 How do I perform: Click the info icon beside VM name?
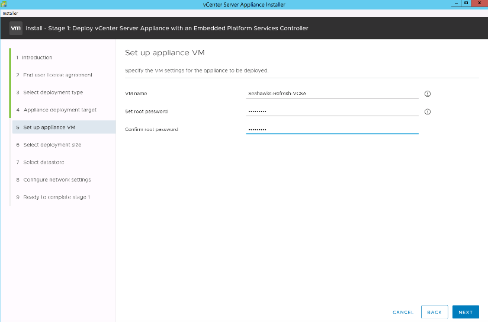click(x=427, y=94)
